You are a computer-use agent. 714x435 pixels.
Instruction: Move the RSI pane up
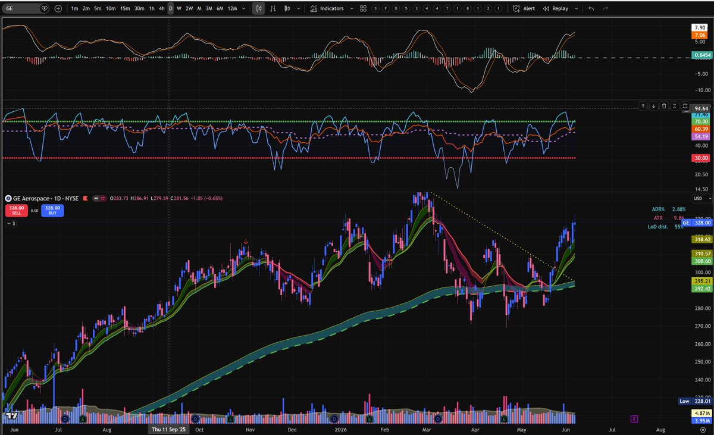pyautogui.click(x=643, y=106)
